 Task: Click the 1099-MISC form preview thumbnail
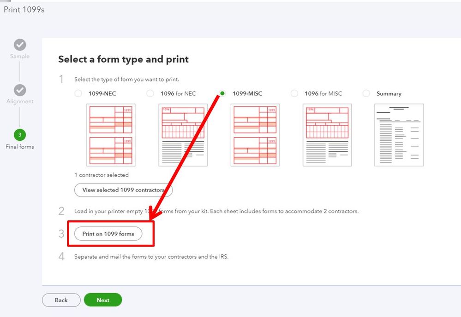255,135
